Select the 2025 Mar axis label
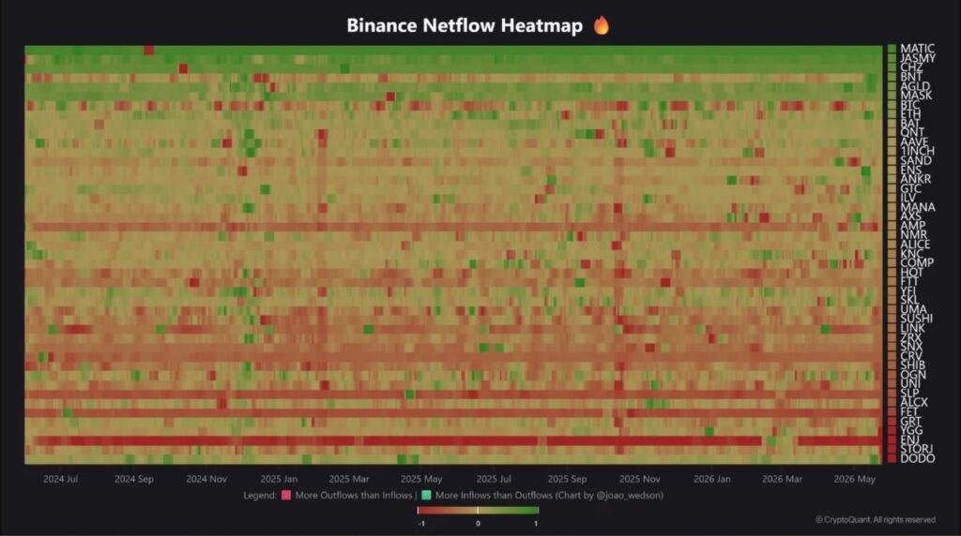This screenshot has height=536, width=961. (x=349, y=479)
